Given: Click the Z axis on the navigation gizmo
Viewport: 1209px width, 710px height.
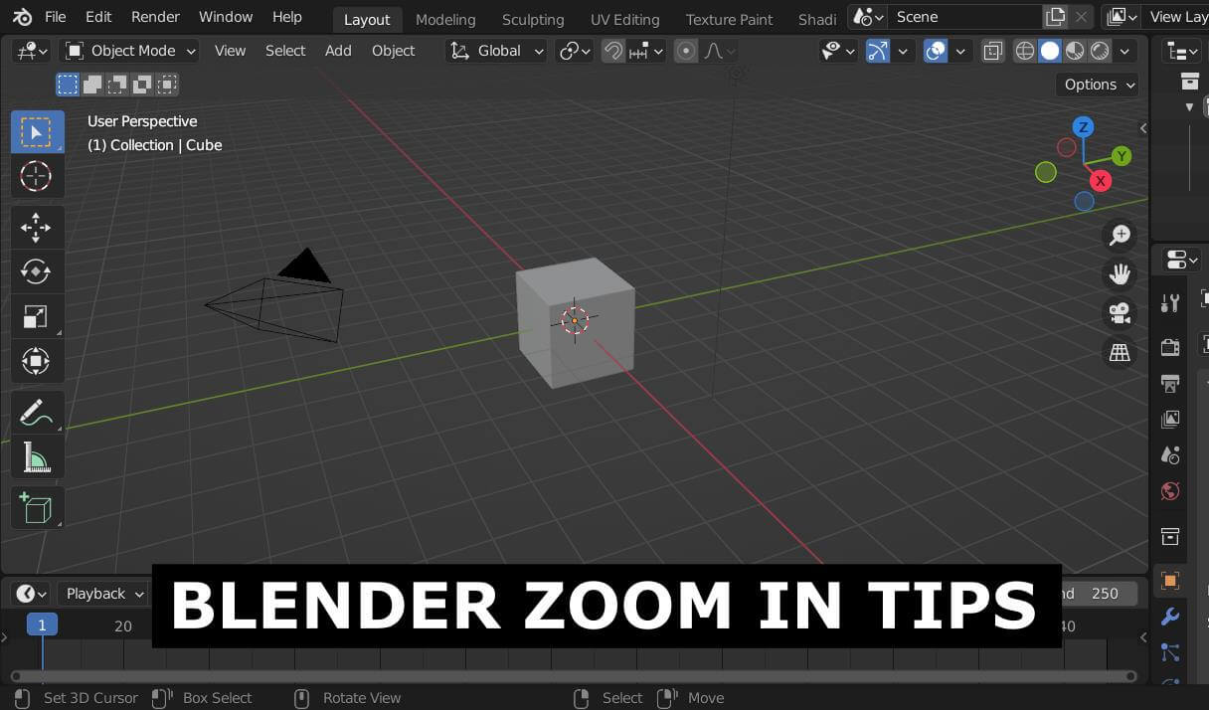Looking at the screenshot, I should (x=1083, y=127).
